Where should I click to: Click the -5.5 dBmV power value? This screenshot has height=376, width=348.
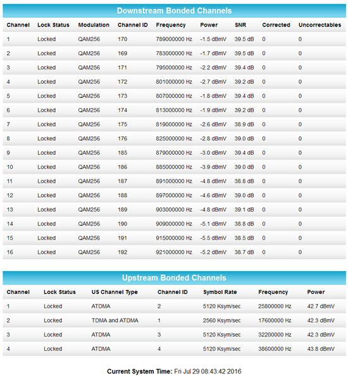tap(213, 238)
